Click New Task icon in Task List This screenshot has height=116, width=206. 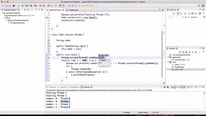173,14
